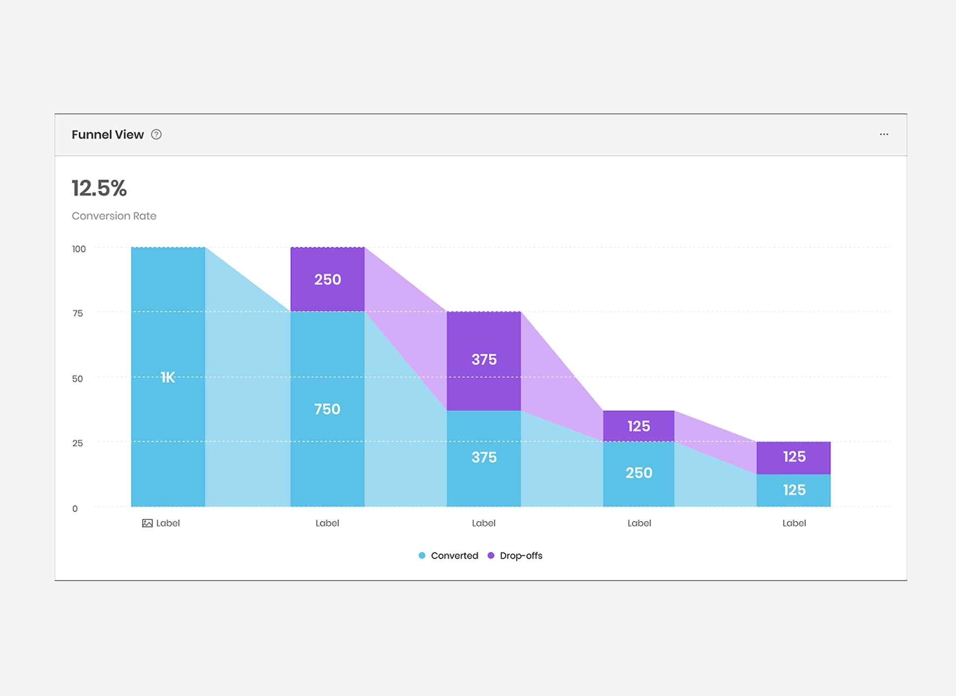Expand the last Label funnel stage
This screenshot has height=696, width=956.
(794, 523)
